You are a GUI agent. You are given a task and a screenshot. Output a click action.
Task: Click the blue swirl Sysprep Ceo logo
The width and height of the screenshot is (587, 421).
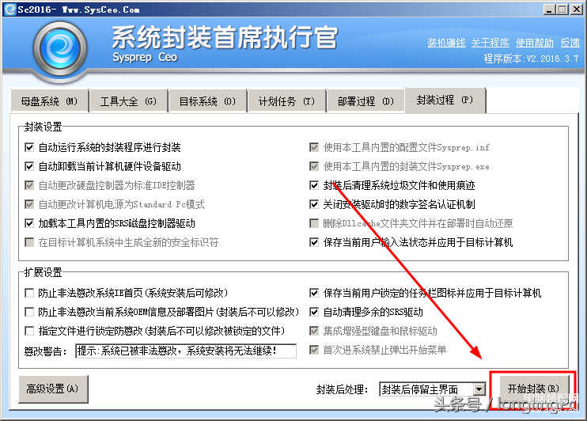[x=60, y=49]
